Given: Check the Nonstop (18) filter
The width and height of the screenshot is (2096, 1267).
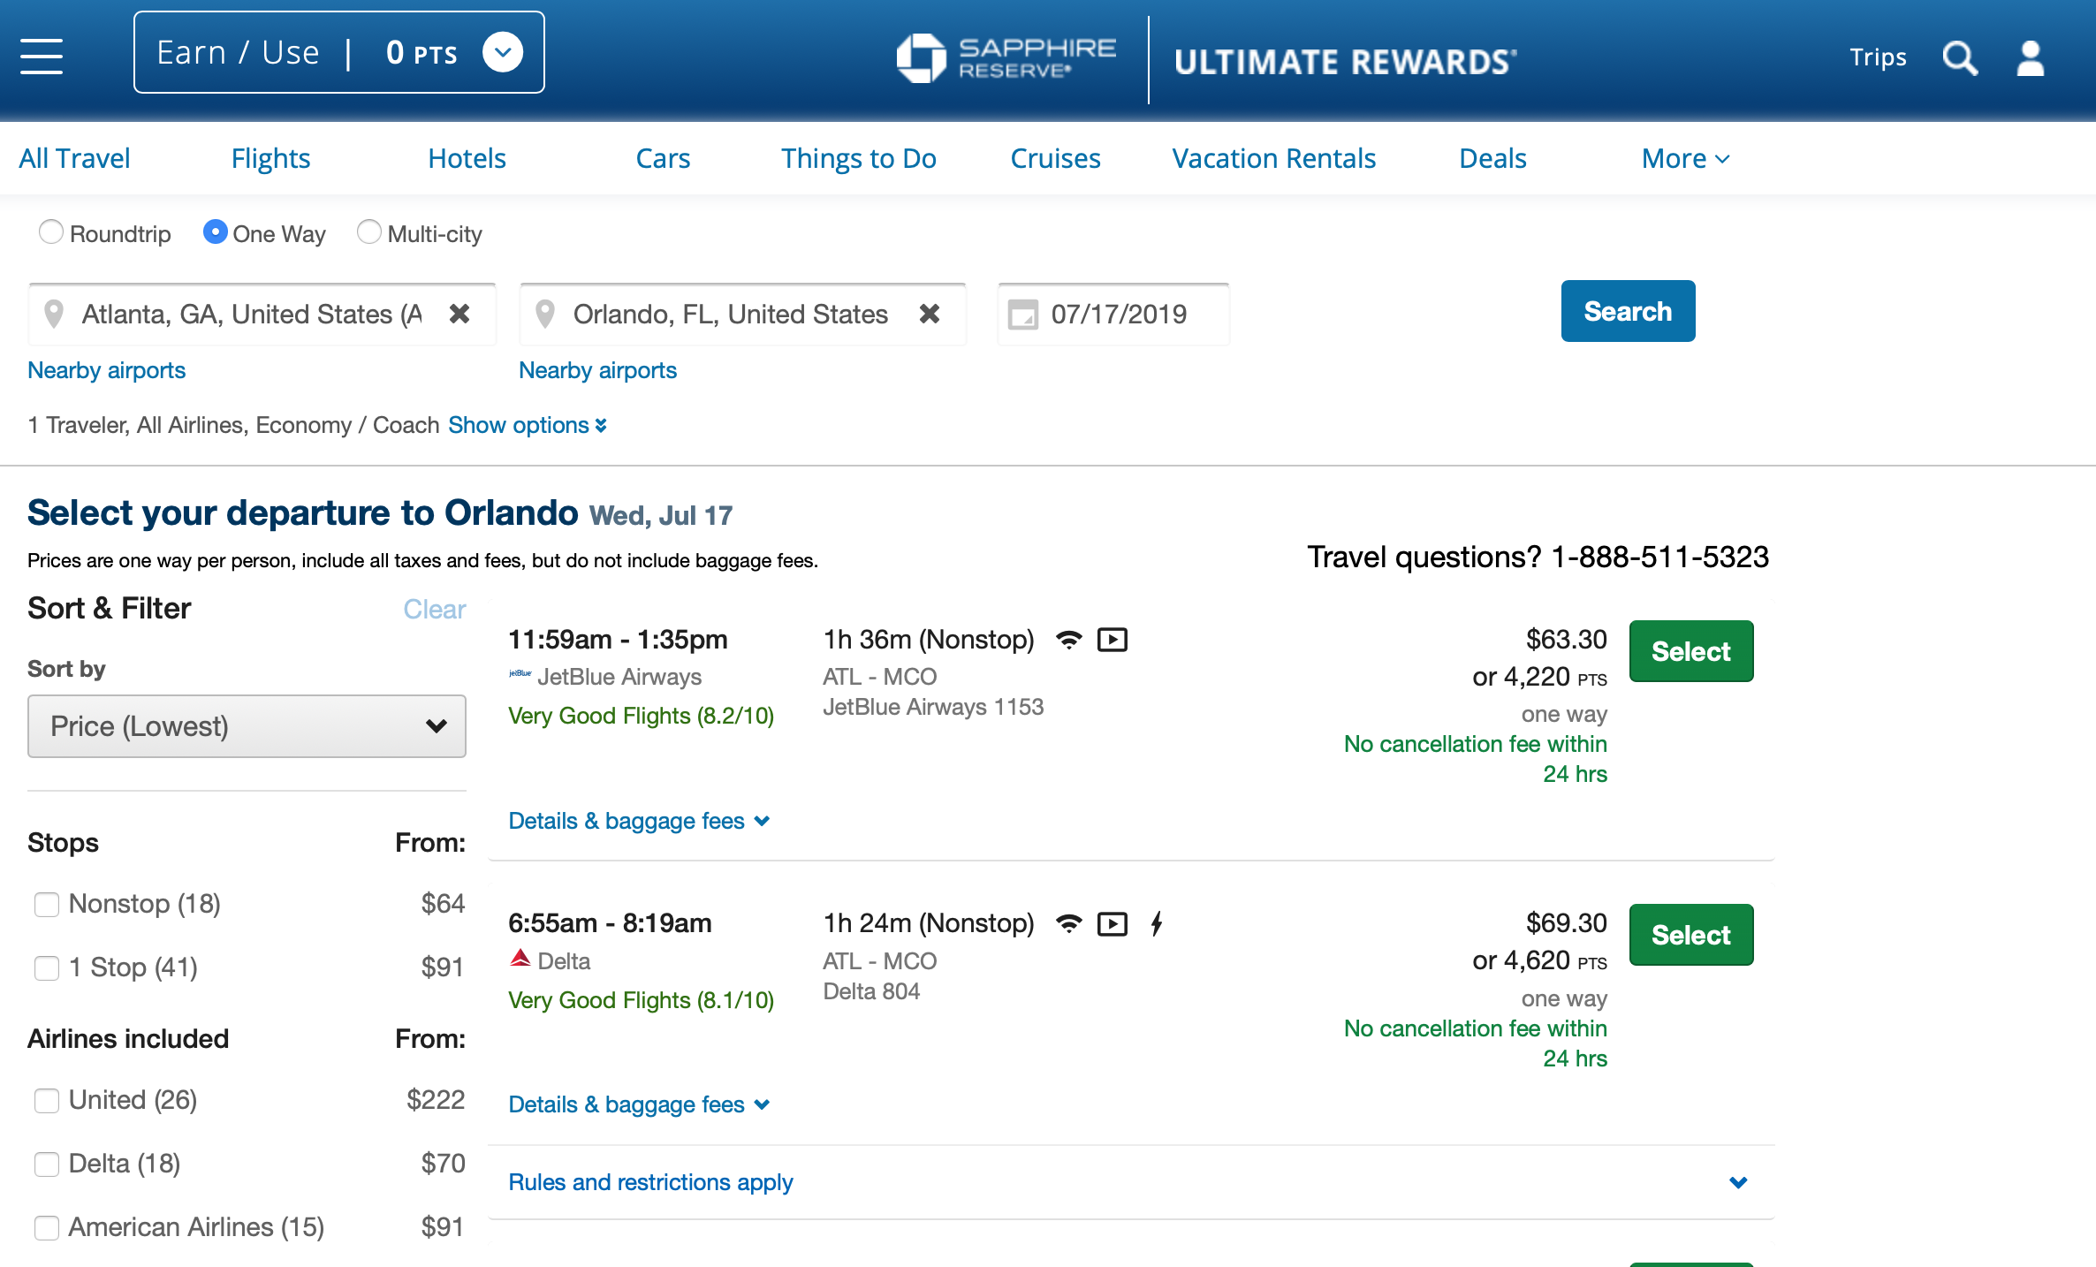Looking at the screenshot, I should 47,905.
